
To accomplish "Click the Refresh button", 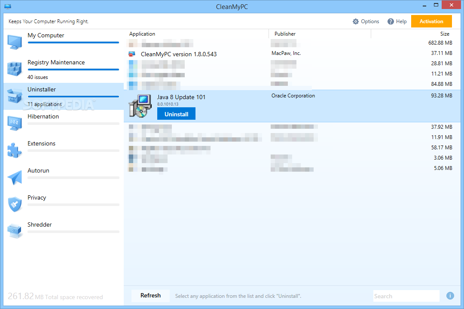I will point(151,296).
